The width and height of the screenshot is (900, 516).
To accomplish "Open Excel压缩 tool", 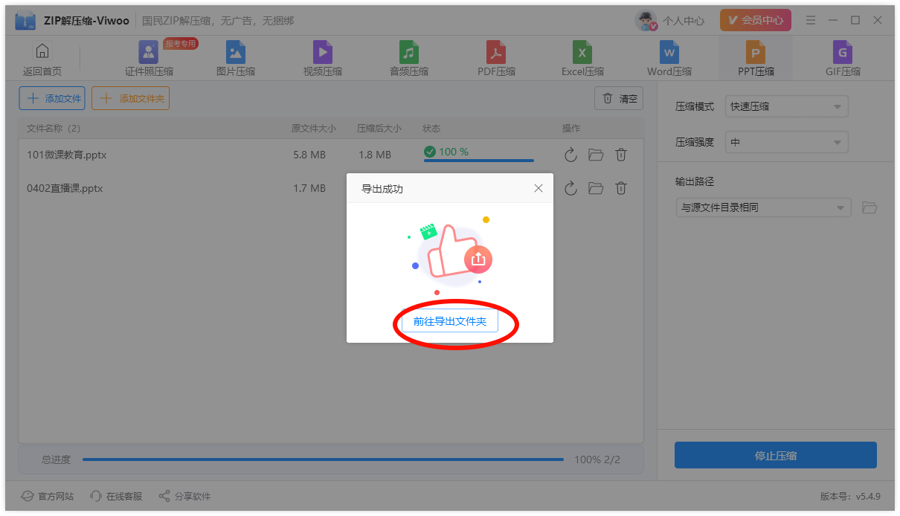I will coord(582,59).
